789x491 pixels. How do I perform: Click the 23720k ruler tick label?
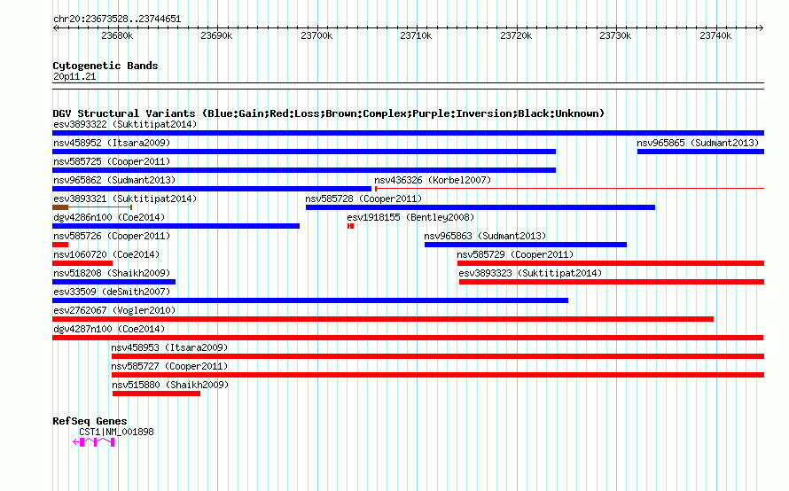516,35
